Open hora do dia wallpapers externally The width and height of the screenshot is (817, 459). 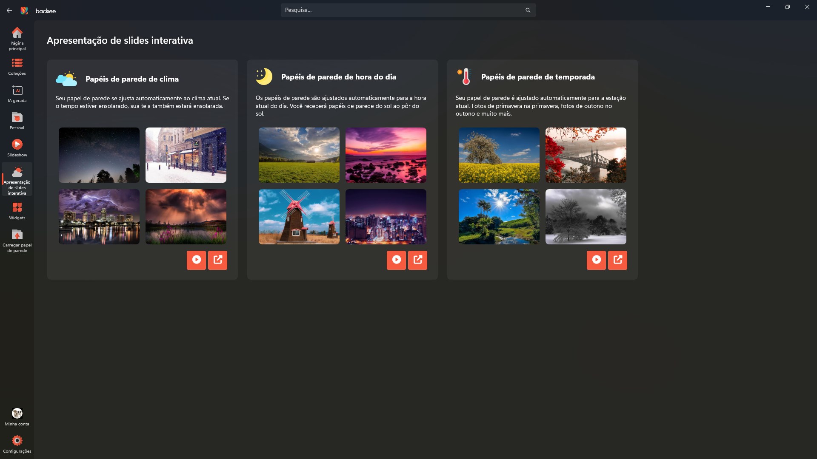coord(417,260)
